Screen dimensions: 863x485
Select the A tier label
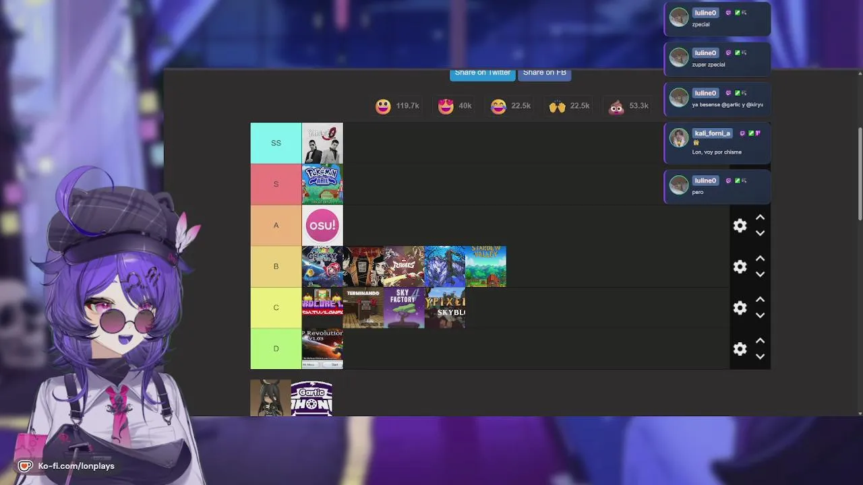276,225
